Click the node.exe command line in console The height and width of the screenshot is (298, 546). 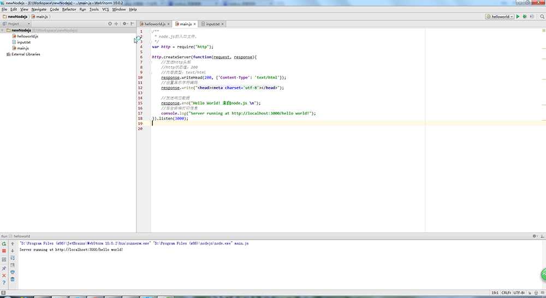pos(134,243)
